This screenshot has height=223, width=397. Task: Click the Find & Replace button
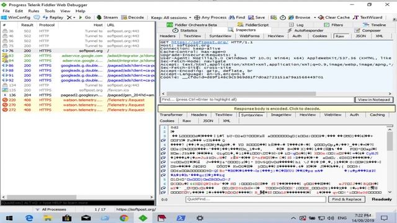347,199
